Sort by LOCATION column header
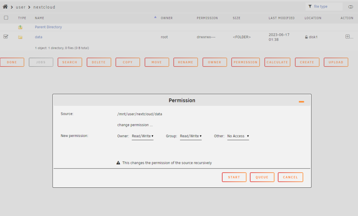Image resolution: width=358 pixels, height=216 pixels. point(313,18)
